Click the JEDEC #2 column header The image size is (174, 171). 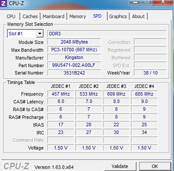89,86
